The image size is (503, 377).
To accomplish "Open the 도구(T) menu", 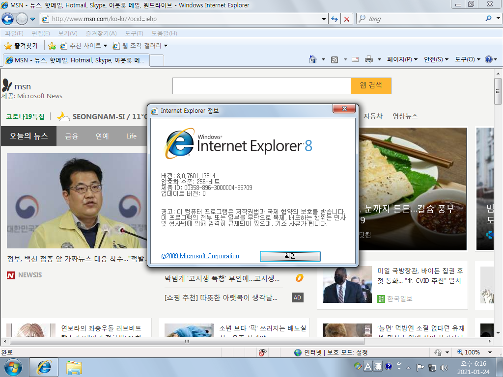I will (134, 33).
